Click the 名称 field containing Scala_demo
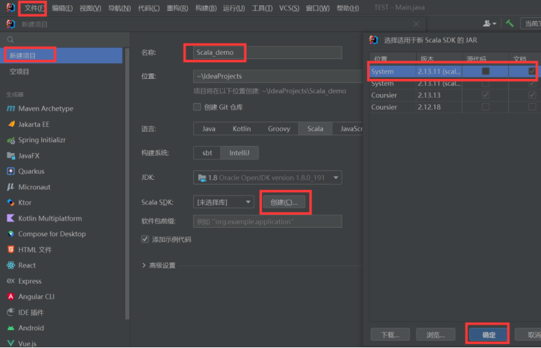Image resolution: width=541 pixels, height=348 pixels. click(267, 52)
